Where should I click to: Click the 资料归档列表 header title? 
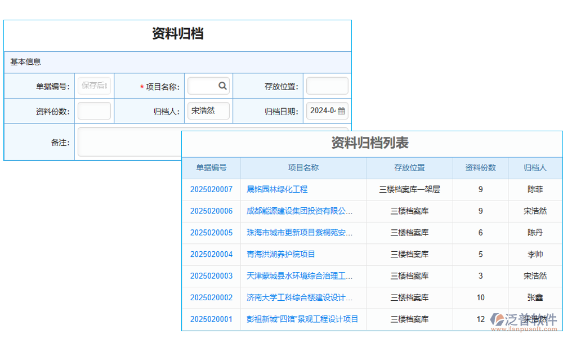coord(372,144)
